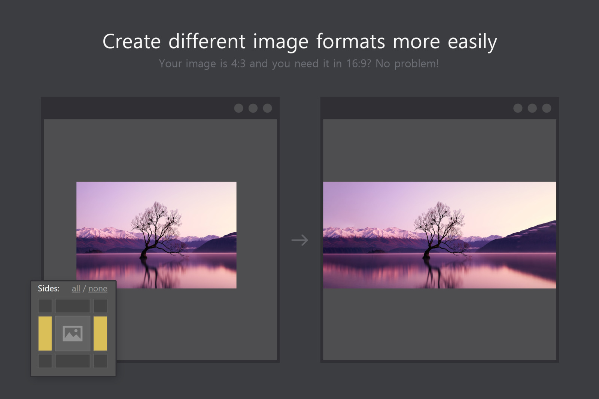Toggle the right side yellow cell
The height and width of the screenshot is (399, 599).
tap(100, 333)
